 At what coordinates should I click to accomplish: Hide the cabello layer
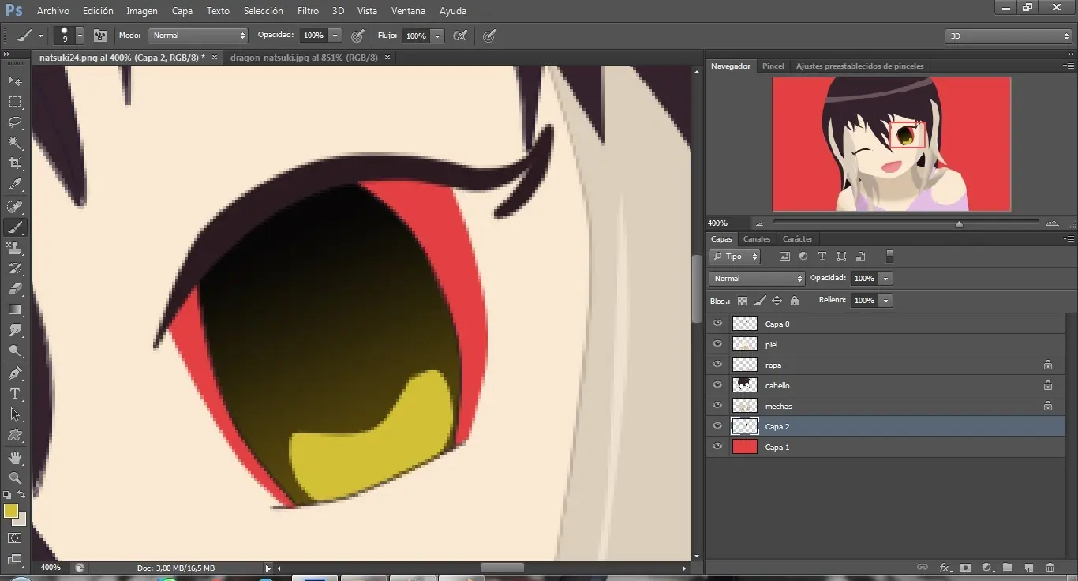[717, 385]
